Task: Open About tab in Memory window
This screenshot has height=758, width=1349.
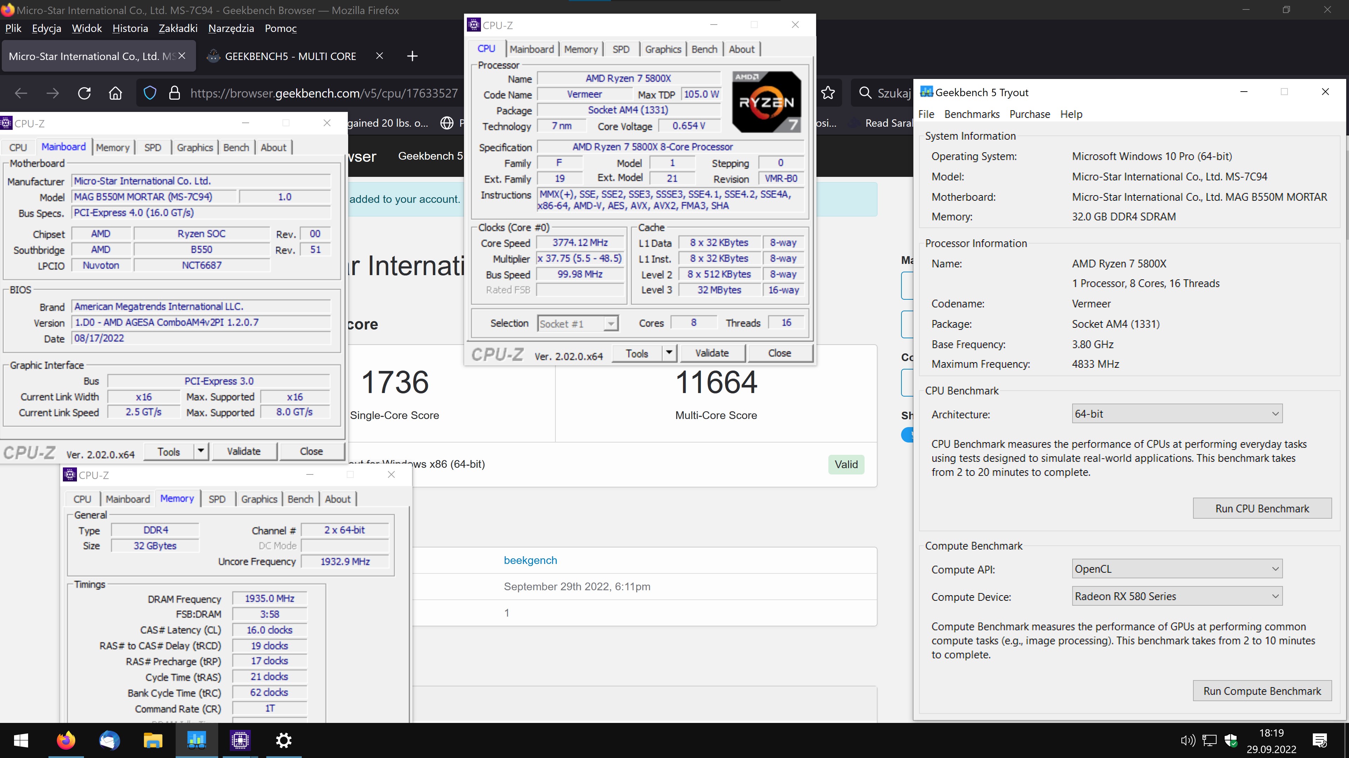Action: (x=338, y=499)
